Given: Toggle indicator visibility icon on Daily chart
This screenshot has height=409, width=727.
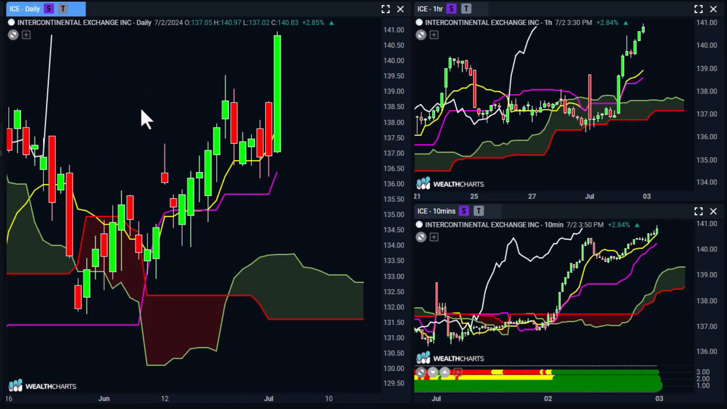Looking at the screenshot, I should [x=13, y=35].
